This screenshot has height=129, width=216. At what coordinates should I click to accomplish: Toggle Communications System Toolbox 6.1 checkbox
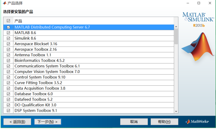tap(8, 66)
